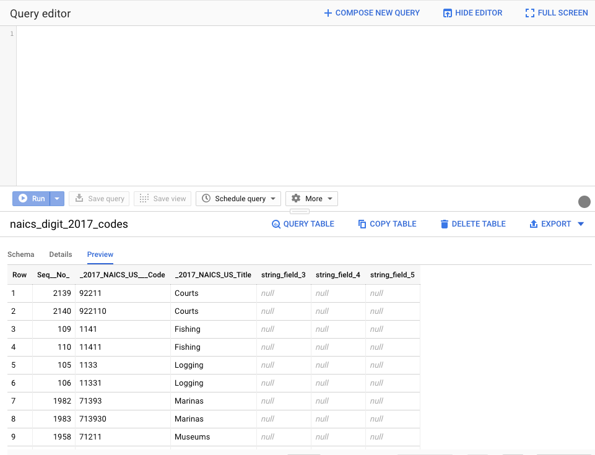Click the Copy Table icon

click(362, 224)
